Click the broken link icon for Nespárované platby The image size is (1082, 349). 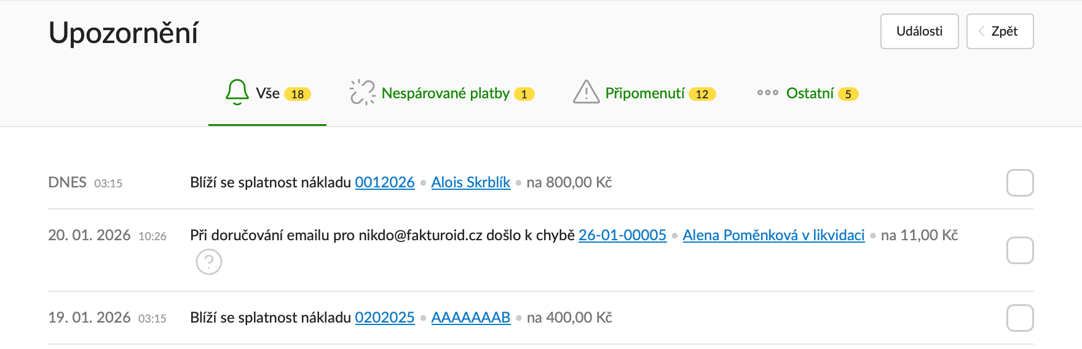tap(362, 93)
